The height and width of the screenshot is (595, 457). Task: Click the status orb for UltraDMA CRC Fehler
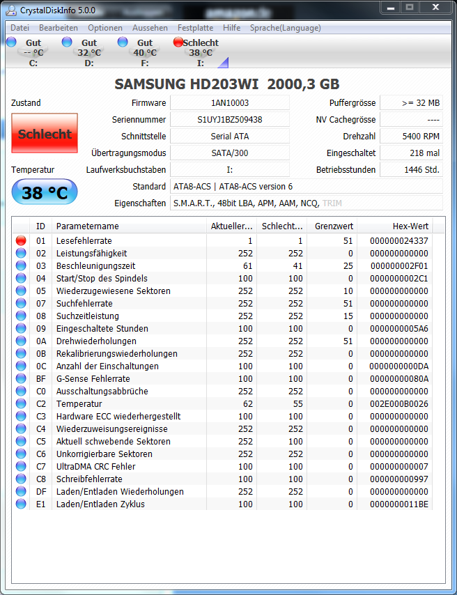(x=21, y=466)
